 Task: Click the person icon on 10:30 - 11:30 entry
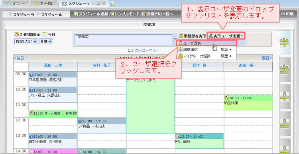[226, 97]
